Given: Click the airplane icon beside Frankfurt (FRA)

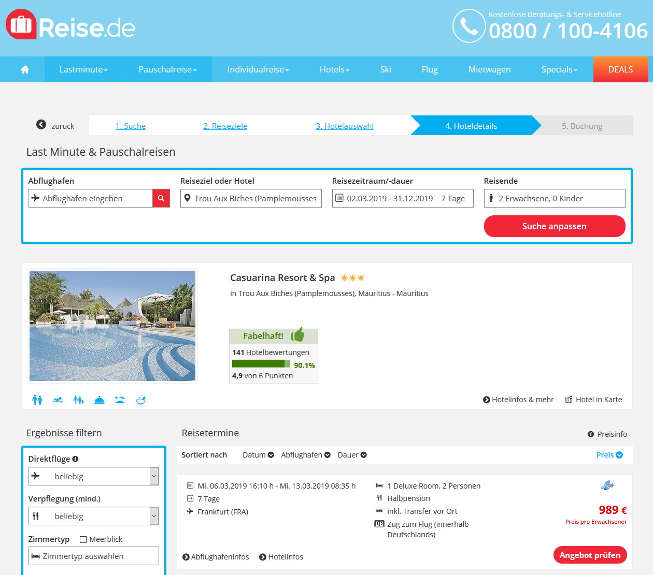Looking at the screenshot, I should coord(190,511).
